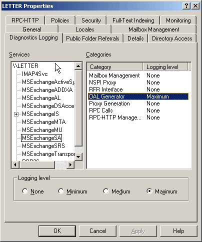Select OAL Generator category row
This screenshot has height=242, width=202.
coord(138,96)
